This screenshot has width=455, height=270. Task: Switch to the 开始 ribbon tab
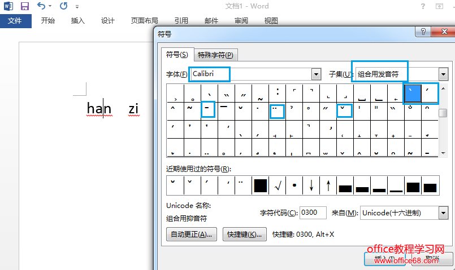click(x=48, y=20)
